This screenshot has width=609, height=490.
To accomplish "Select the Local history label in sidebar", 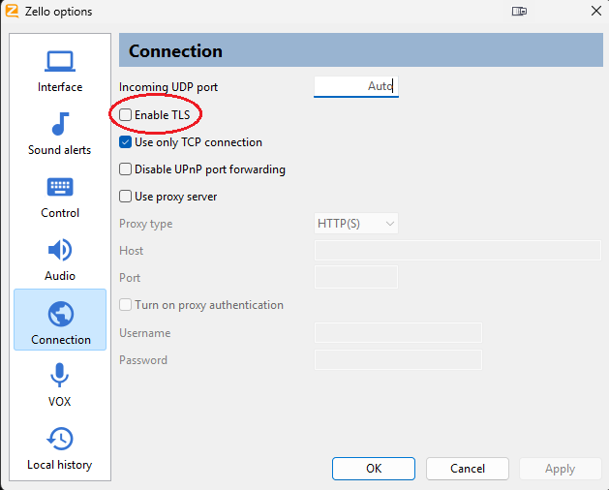I will coord(59,465).
